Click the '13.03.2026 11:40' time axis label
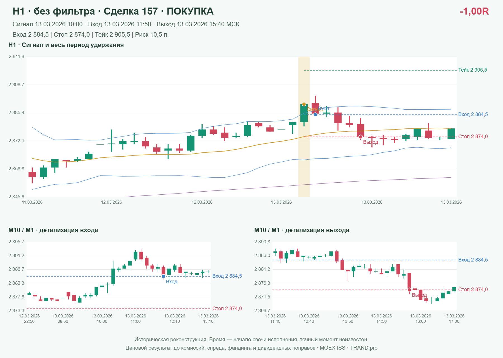Image resolution: width=503 pixels, height=358 pixels. click(x=275, y=319)
